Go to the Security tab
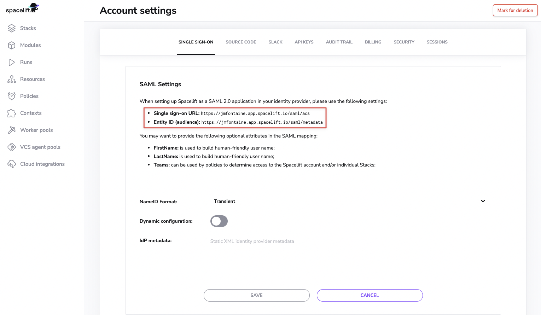Image resolution: width=541 pixels, height=315 pixels. click(404, 42)
